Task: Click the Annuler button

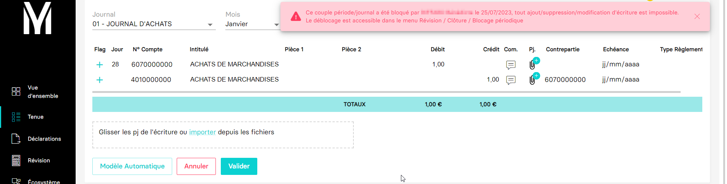Action: point(196,166)
